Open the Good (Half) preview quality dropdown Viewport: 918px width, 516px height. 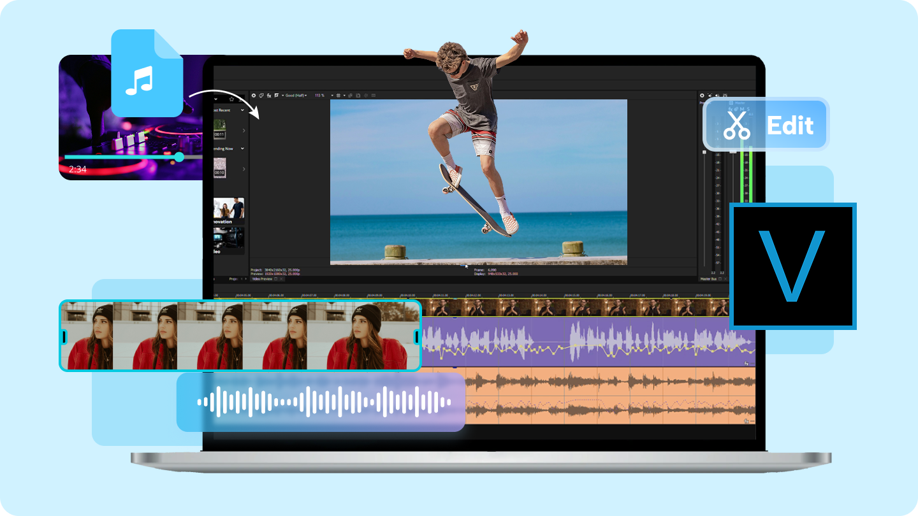click(x=296, y=96)
